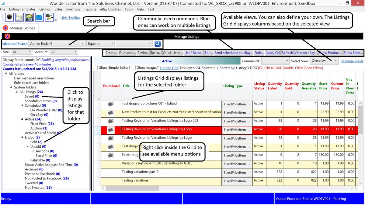Open the dashboard gauge toolbar icon
Image resolution: width=365 pixels, height=205 pixels.
(x=9, y=18)
